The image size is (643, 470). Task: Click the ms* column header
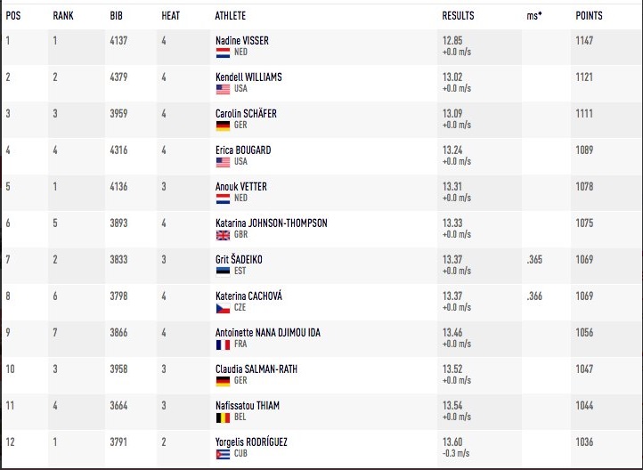click(534, 16)
